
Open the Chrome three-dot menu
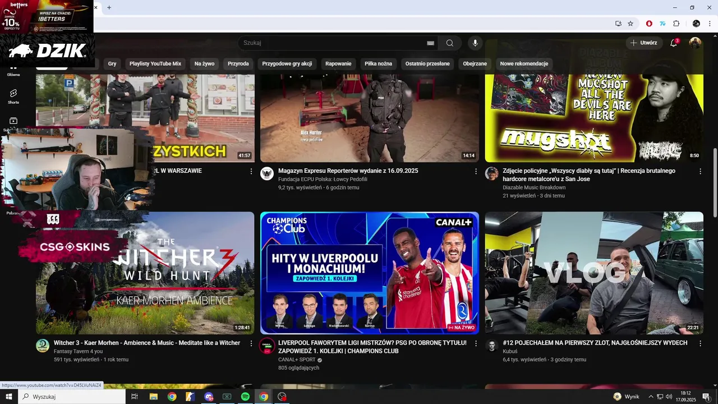[x=710, y=24]
